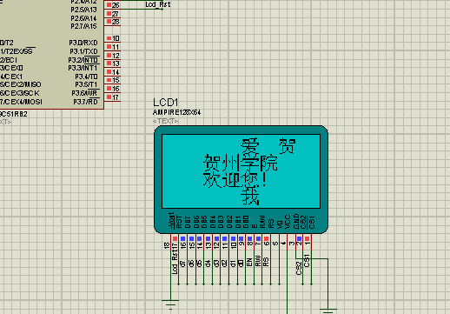This screenshot has height=314, width=450.
Task: Click the Lcd_Rst wire label below LCD pin 17
Action: pyautogui.click(x=175, y=261)
